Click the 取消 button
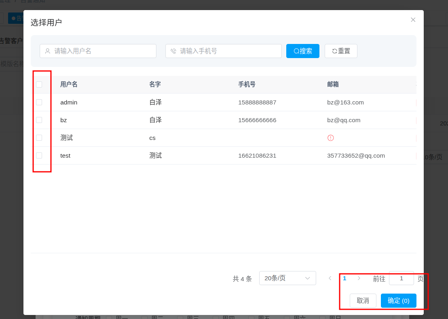This screenshot has width=448, height=319. 363,300
